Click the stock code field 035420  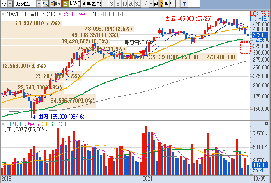25,4
